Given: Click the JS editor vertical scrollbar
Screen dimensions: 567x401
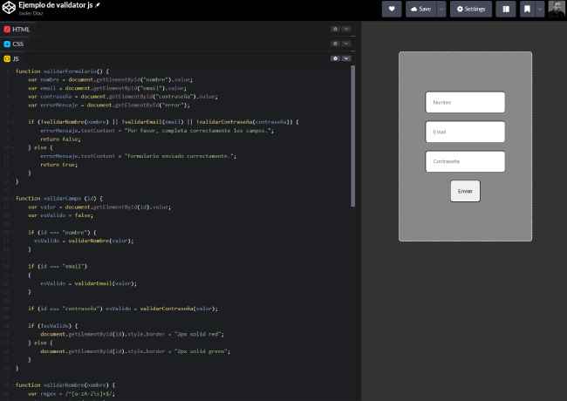Looking at the screenshot, I should click(352, 137).
